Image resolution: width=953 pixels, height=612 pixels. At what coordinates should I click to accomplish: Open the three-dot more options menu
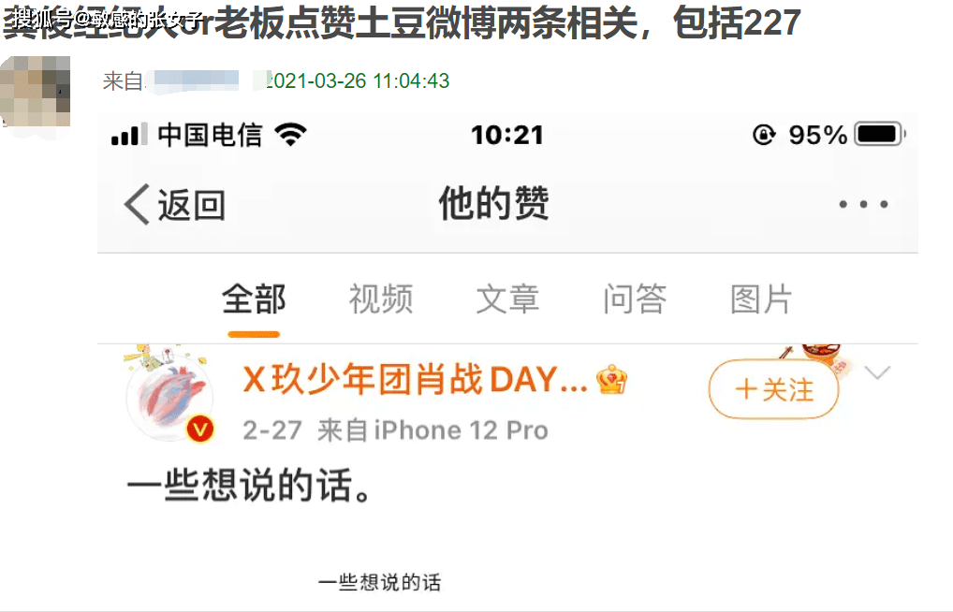[863, 204]
